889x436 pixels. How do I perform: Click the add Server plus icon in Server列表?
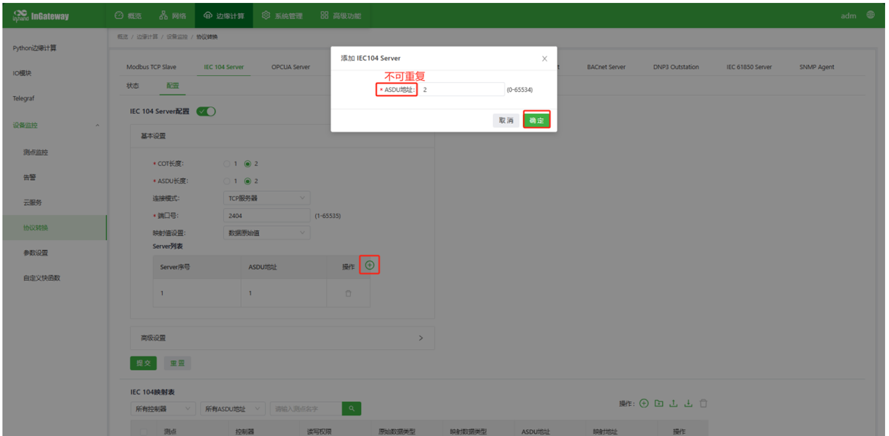click(370, 265)
